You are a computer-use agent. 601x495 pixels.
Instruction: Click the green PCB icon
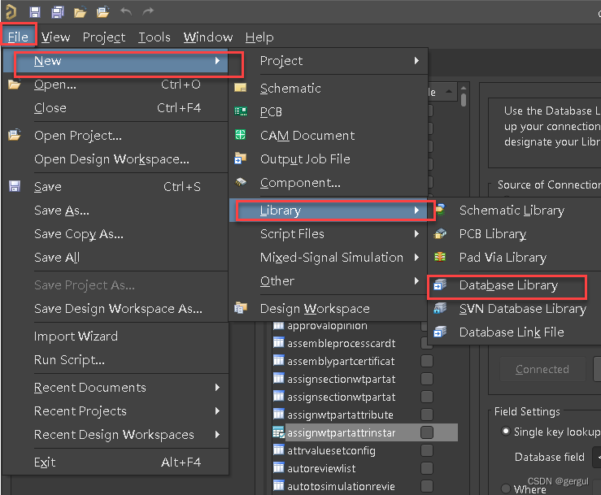[241, 111]
